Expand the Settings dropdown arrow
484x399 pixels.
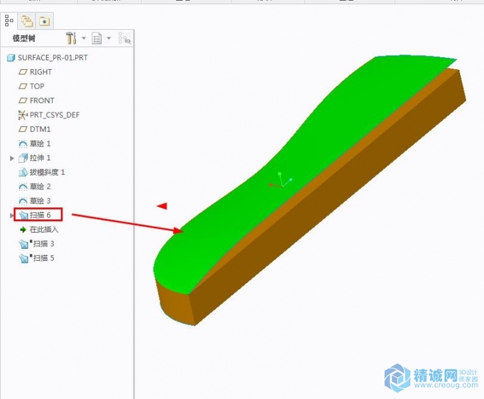(x=84, y=38)
